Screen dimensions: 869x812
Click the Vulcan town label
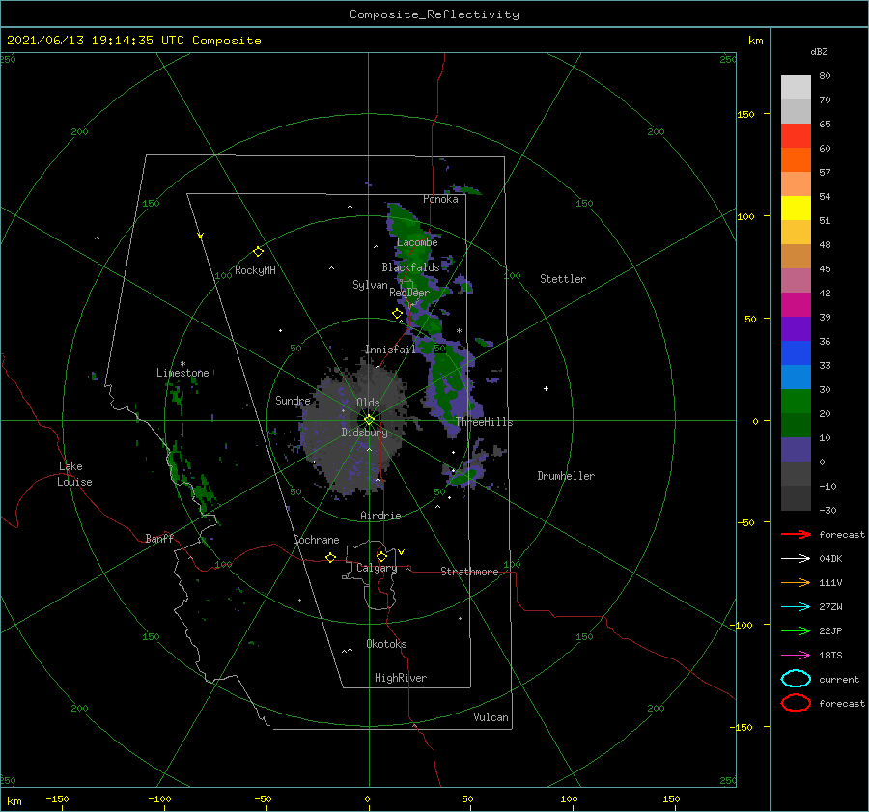491,717
